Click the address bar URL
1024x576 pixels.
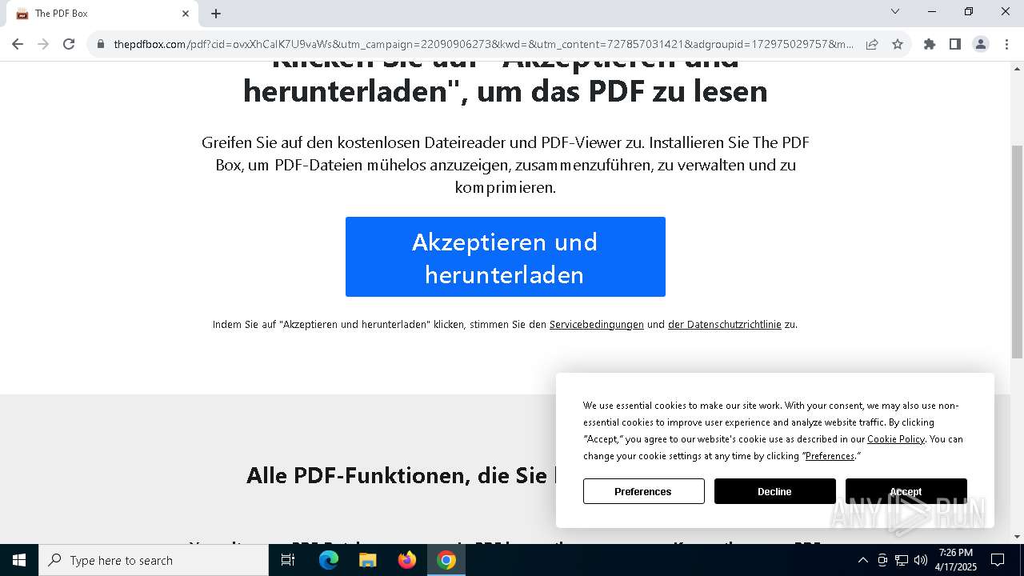pos(483,44)
